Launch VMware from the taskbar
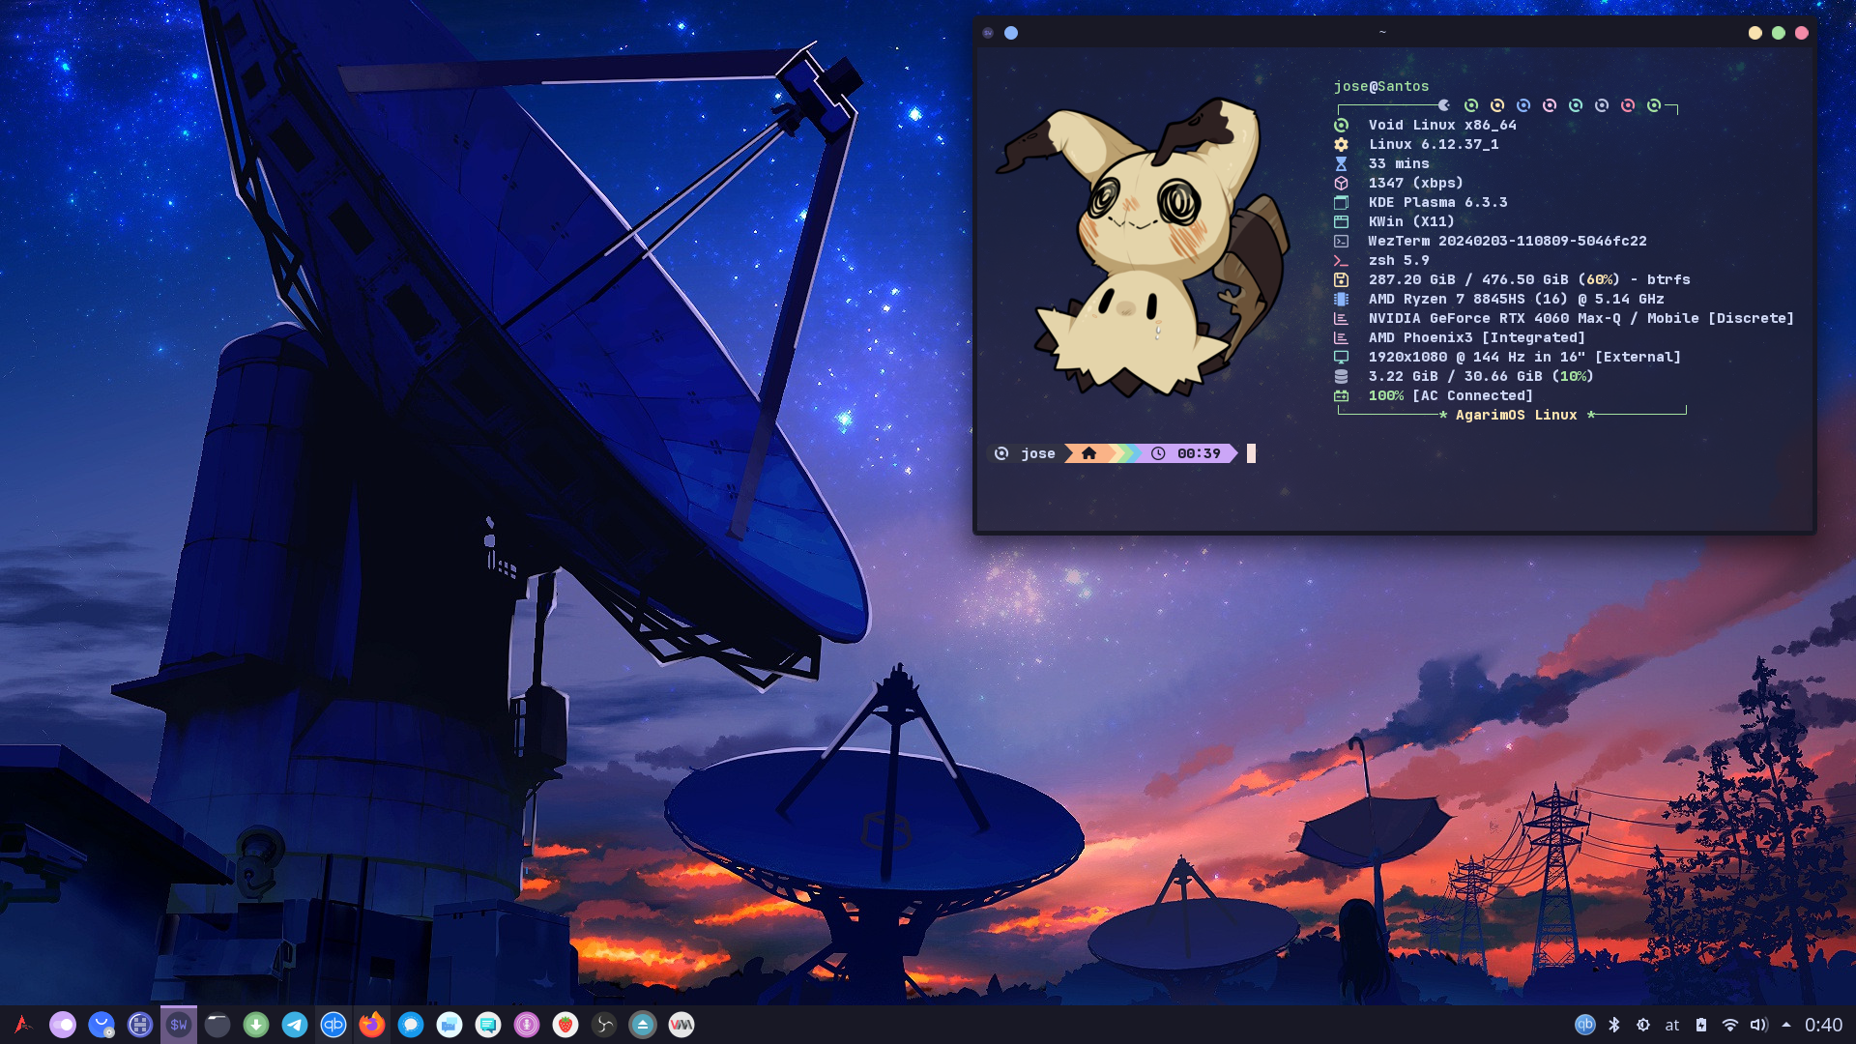Viewport: 1856px width, 1044px height. tap(681, 1025)
